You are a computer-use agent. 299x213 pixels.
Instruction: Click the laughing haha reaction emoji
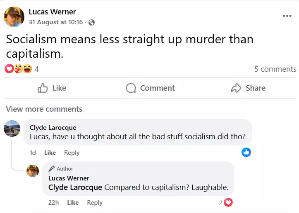27,68
